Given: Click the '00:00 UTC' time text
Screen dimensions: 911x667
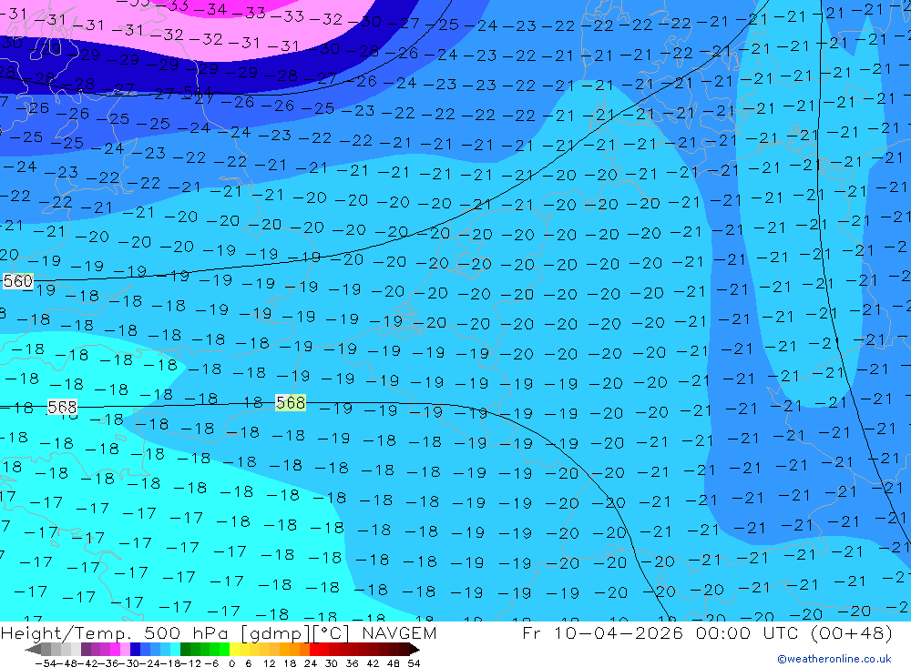Looking at the screenshot, I should (747, 632).
